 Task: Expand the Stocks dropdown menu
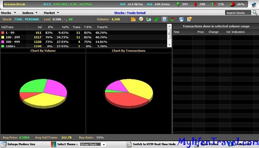pyautogui.click(x=8, y=13)
